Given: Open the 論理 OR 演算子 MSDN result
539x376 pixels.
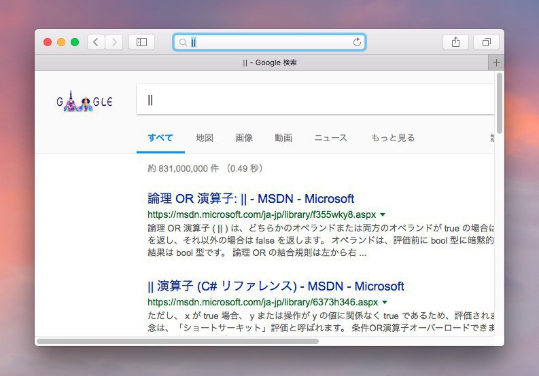Looking at the screenshot, I should point(251,198).
